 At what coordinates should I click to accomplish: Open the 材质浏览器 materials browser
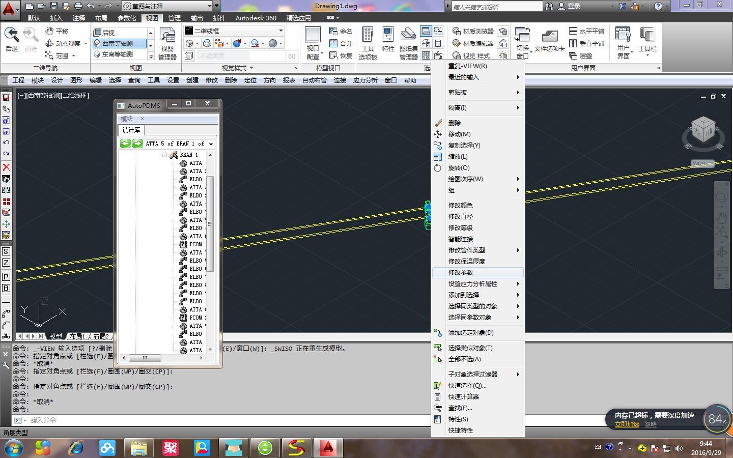click(x=473, y=31)
